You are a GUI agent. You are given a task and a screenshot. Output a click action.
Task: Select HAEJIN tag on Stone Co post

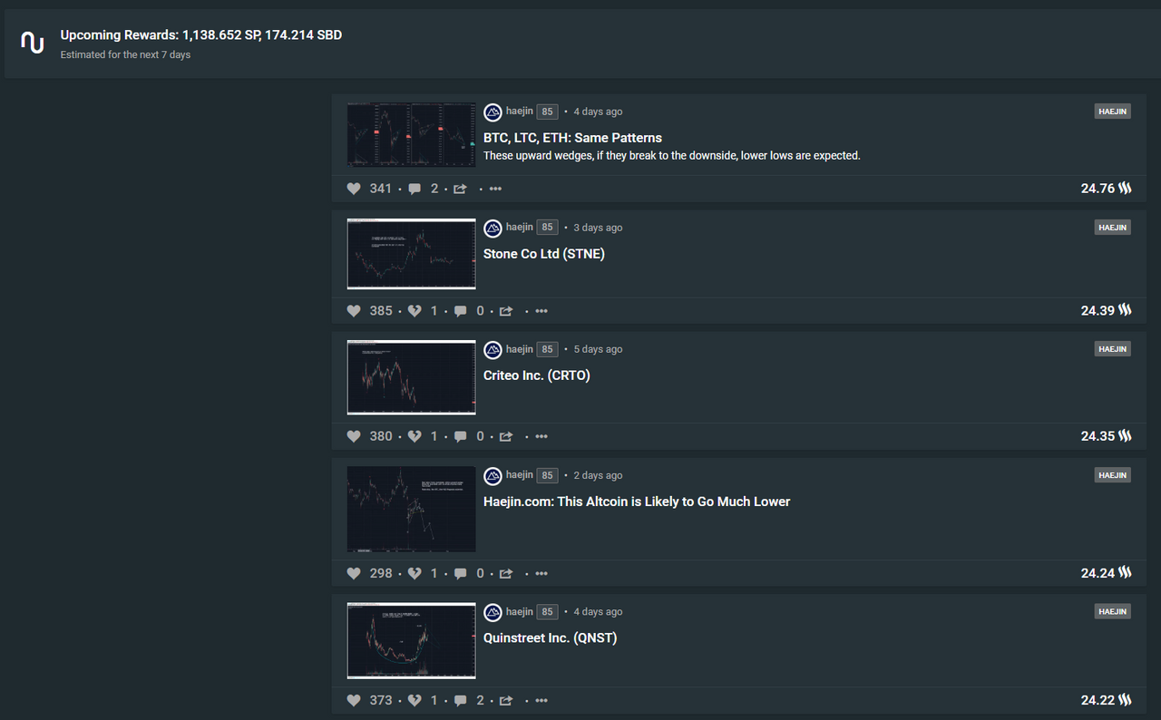(x=1112, y=228)
